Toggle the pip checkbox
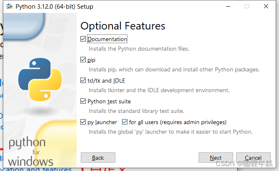The height and width of the screenshot is (171, 279). [x=83, y=60]
